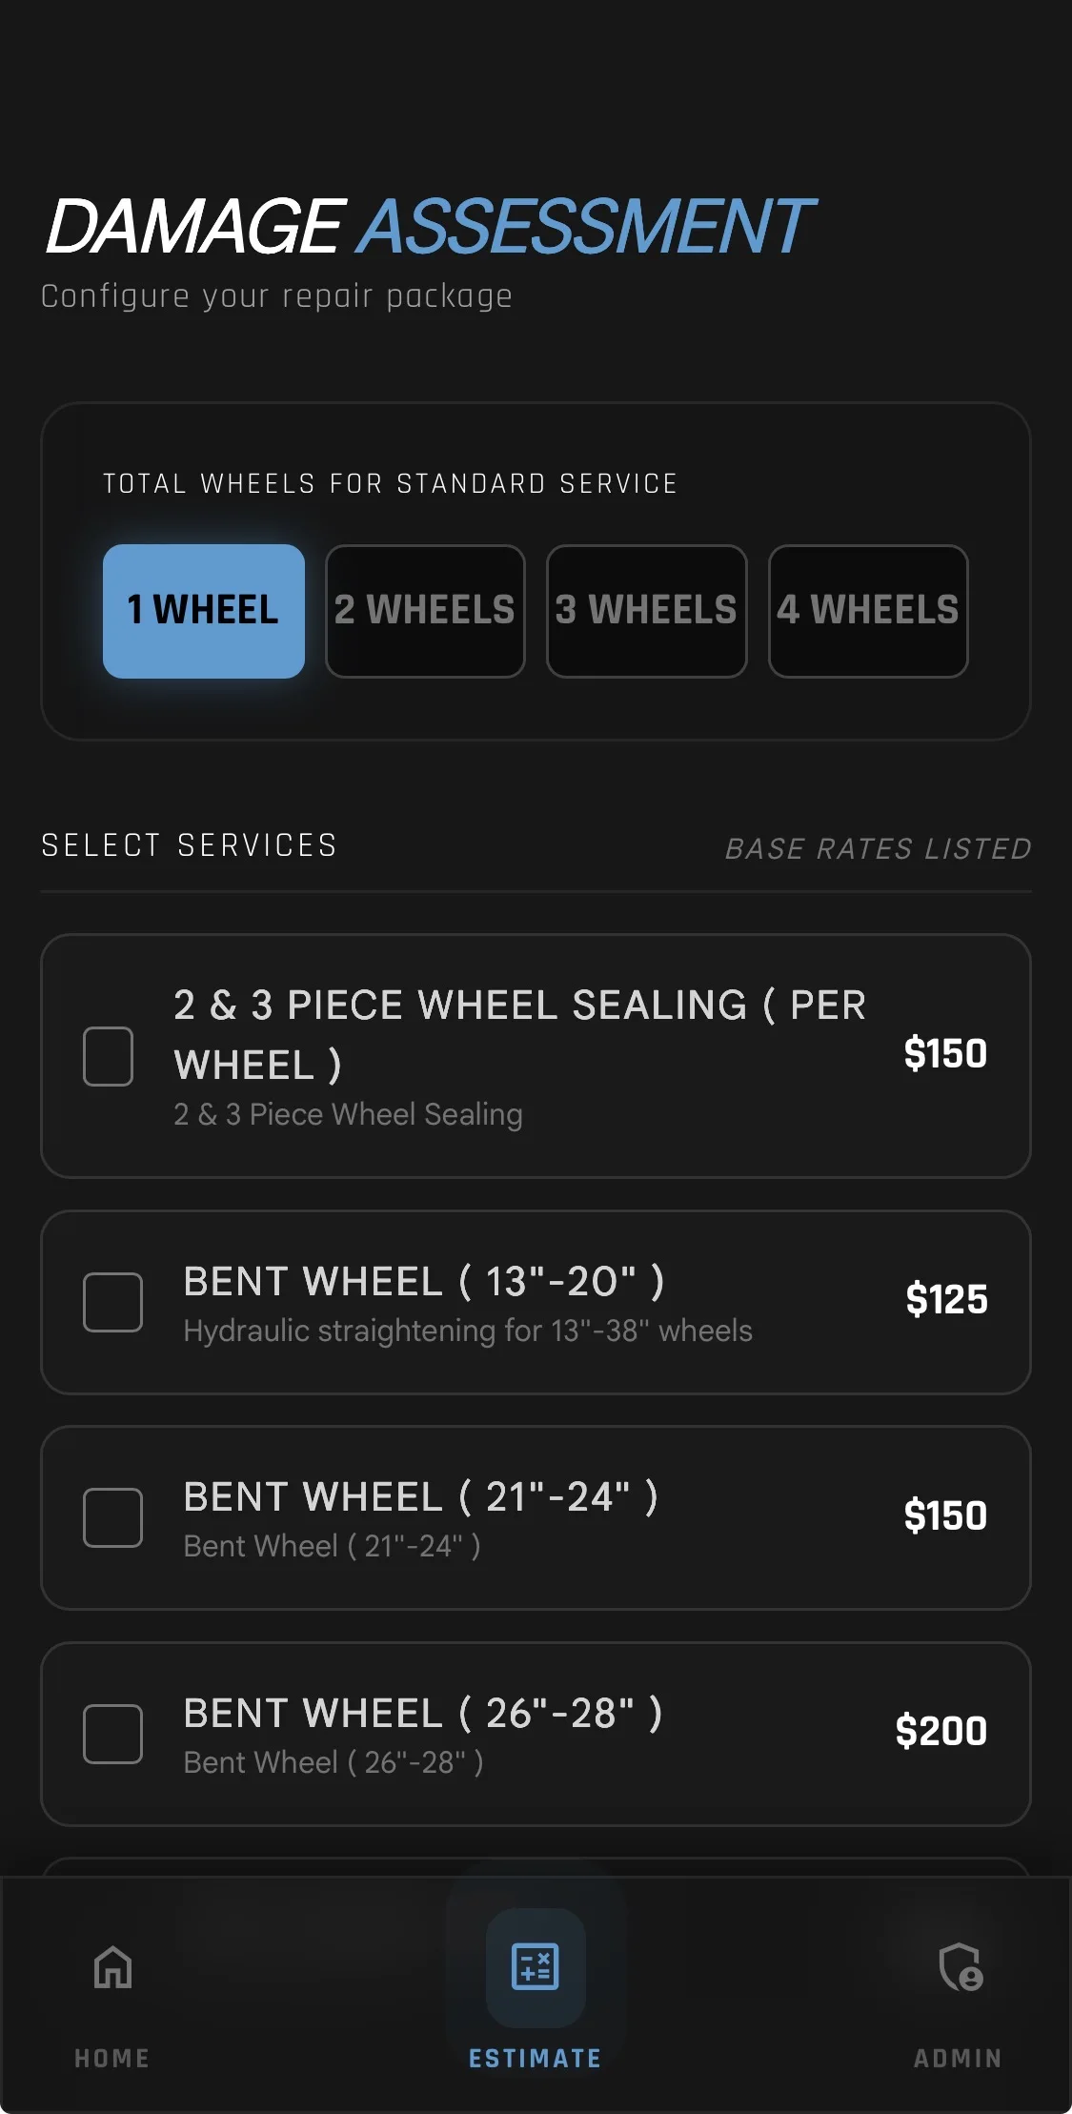Screen dimensions: 1072x2114
Task: Select the Bent Wheel (13"-20") service title
Action: click(x=423, y=1282)
